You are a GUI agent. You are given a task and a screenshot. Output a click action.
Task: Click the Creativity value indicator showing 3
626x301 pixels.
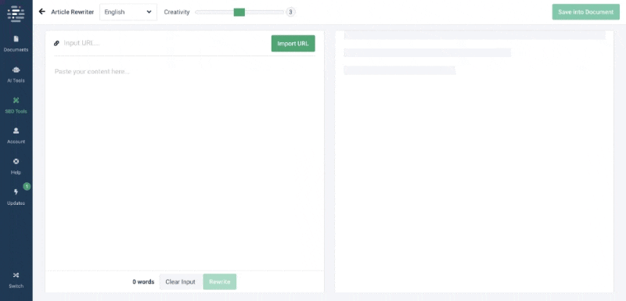290,12
